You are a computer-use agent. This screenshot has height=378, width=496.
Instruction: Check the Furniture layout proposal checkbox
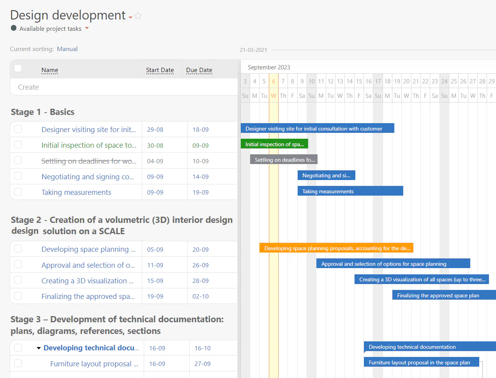tap(18, 363)
